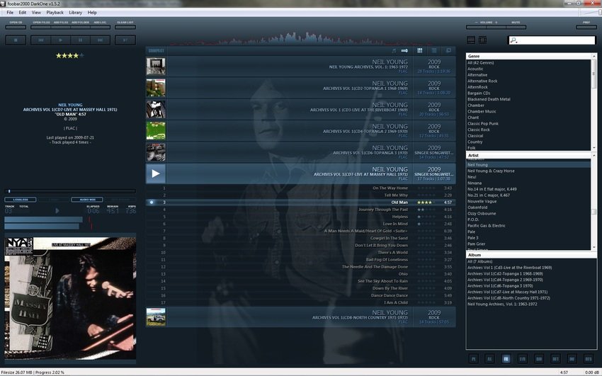Expand the CD4 Topanga 2 album group
This screenshot has height=376, width=602.
[300, 130]
